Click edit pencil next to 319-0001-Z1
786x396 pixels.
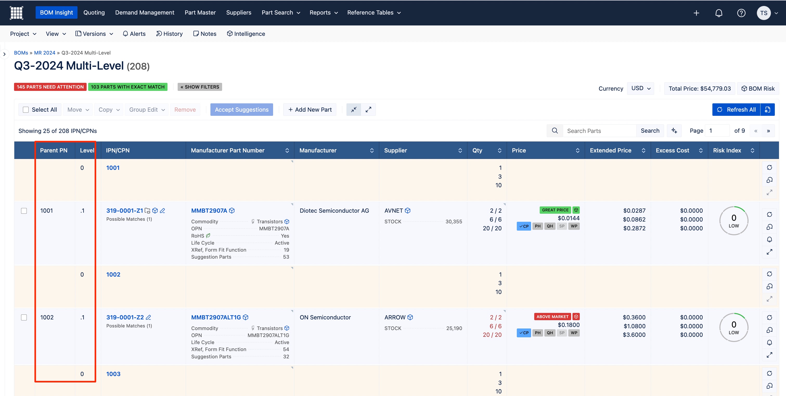click(x=163, y=211)
